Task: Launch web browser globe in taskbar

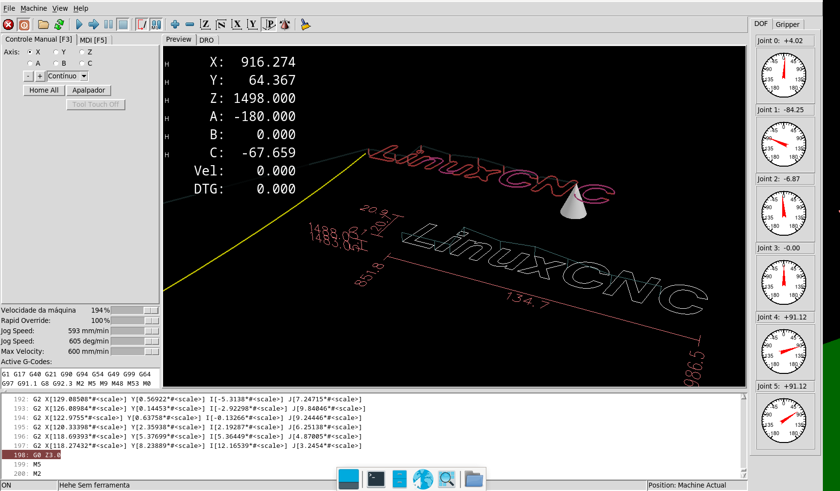Action: 423,479
